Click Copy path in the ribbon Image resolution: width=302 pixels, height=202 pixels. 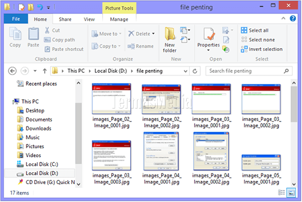[x=59, y=40]
